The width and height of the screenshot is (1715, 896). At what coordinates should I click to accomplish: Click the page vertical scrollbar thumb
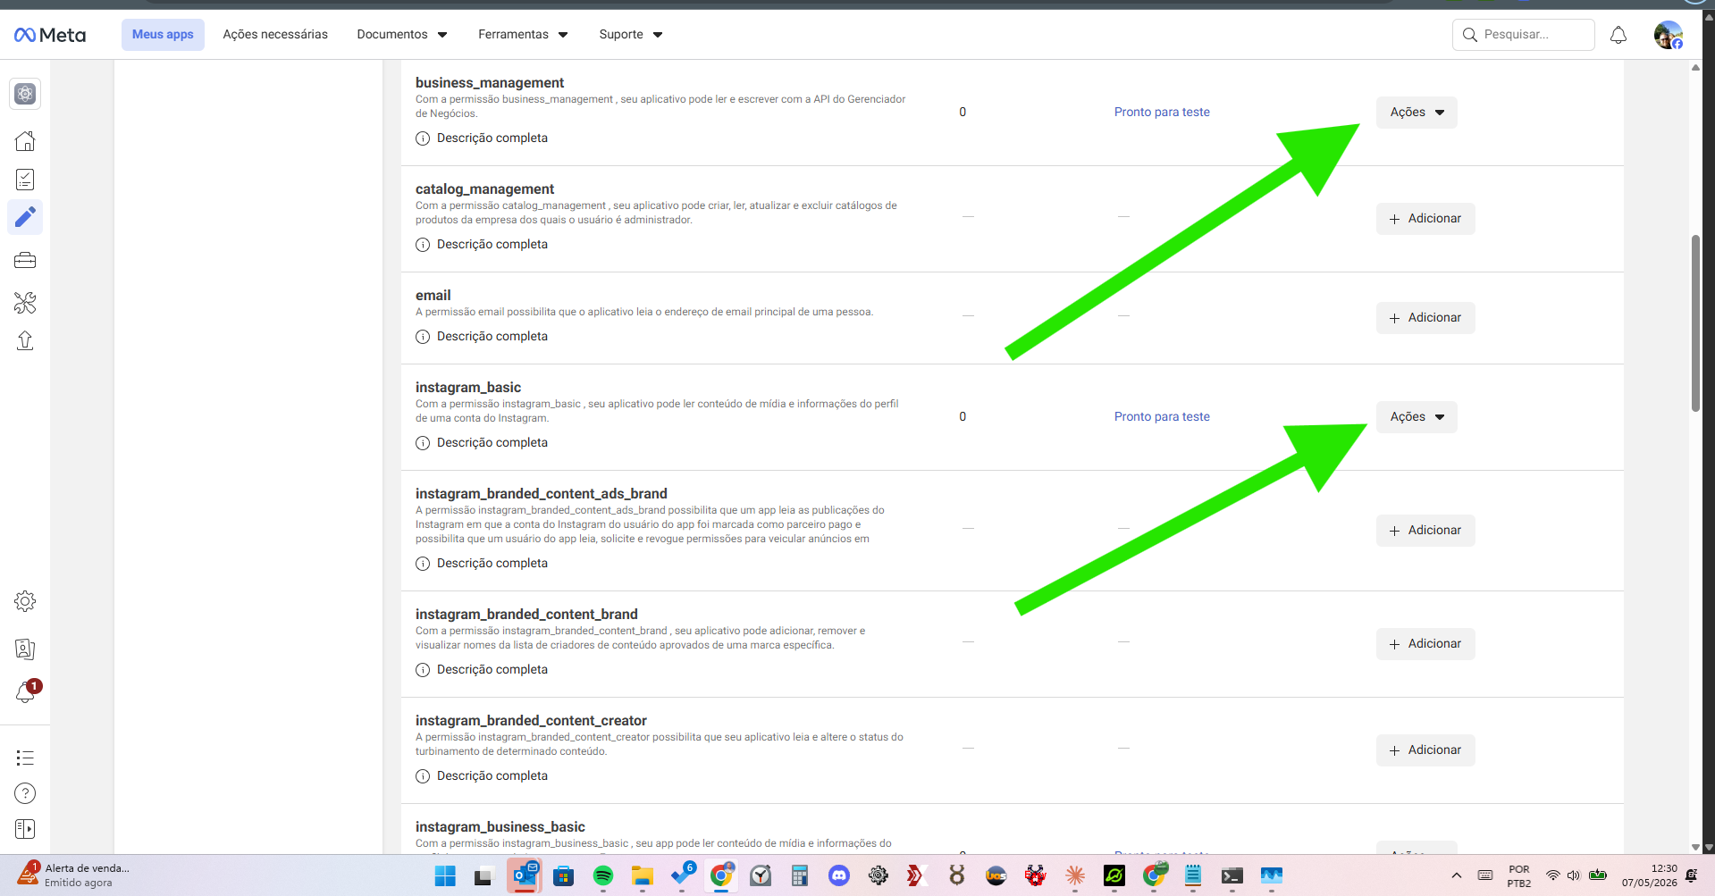pyautogui.click(x=1695, y=323)
